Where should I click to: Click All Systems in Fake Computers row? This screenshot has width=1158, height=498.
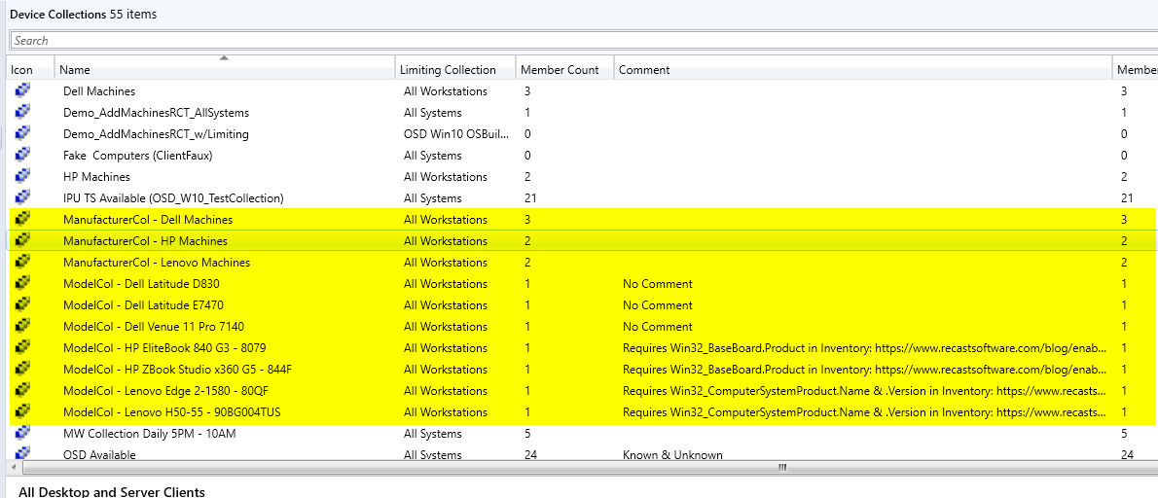433,156
